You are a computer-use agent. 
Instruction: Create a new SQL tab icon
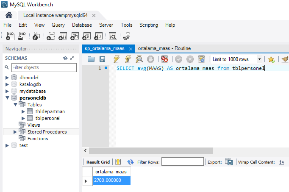point(10,36)
